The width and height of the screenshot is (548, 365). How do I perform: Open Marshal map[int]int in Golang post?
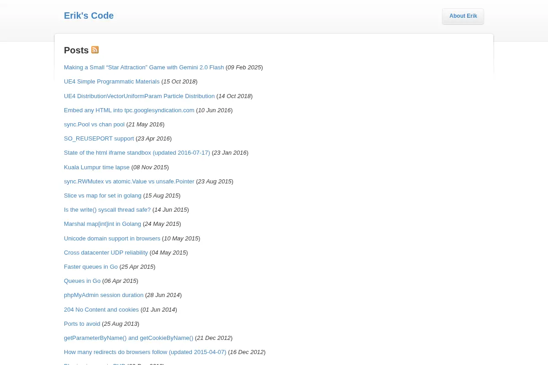tap(102, 224)
